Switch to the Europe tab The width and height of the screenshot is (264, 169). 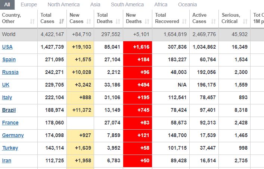[x=29, y=4]
